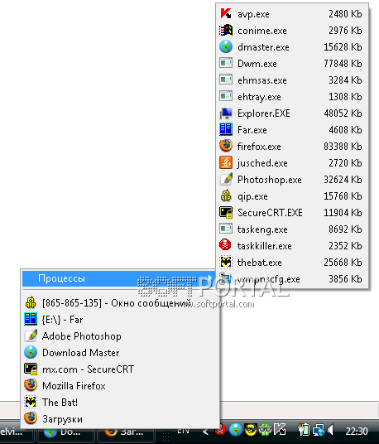Click the EN language indicator

(x=183, y=431)
